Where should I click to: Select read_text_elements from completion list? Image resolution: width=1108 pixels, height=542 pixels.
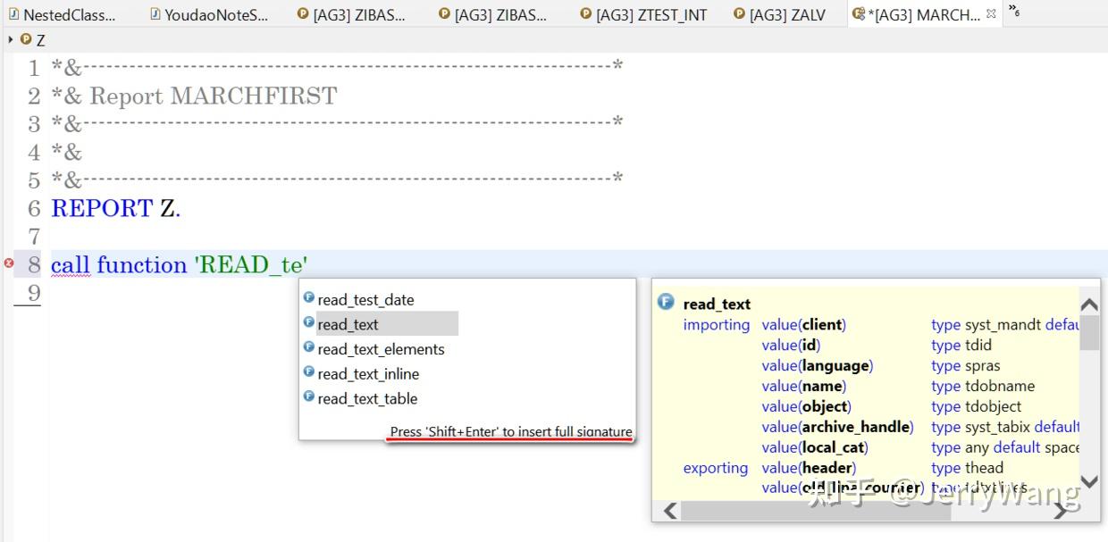tap(380, 349)
